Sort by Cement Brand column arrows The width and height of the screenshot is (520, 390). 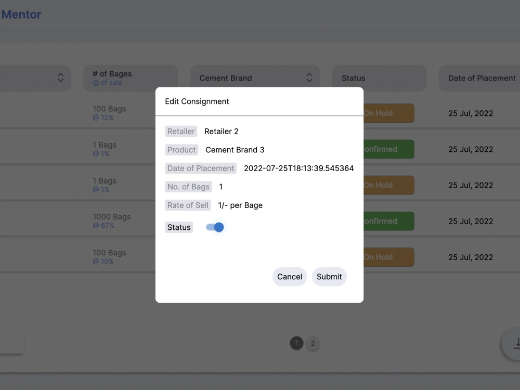[x=309, y=77]
